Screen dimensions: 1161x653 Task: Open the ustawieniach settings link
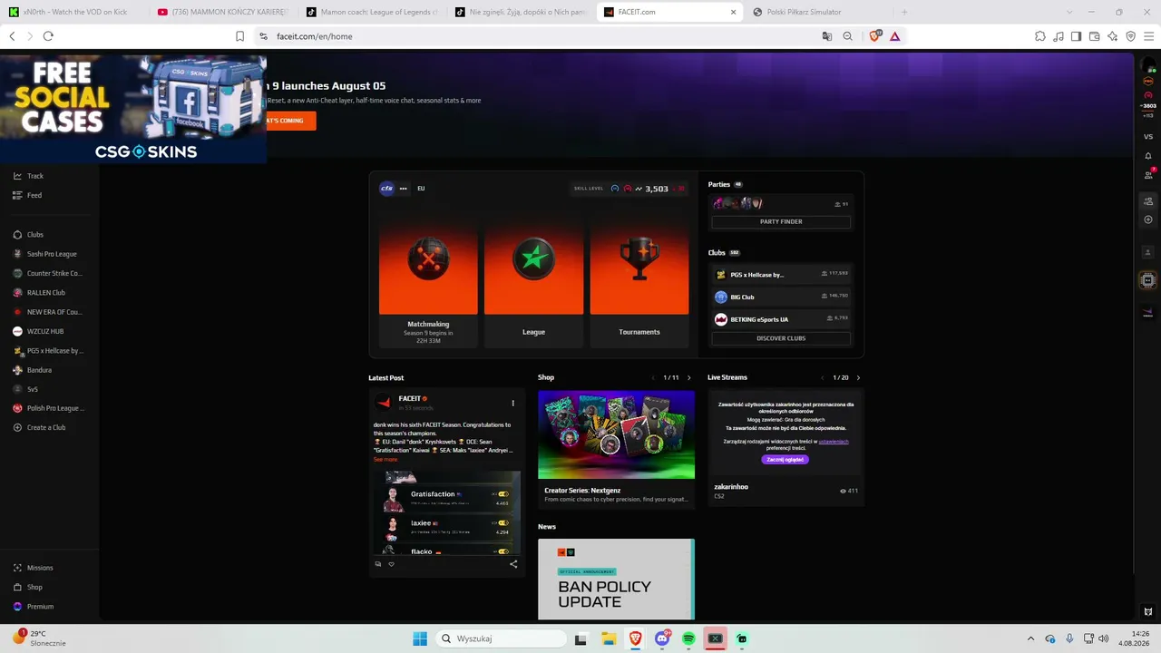pyautogui.click(x=834, y=442)
